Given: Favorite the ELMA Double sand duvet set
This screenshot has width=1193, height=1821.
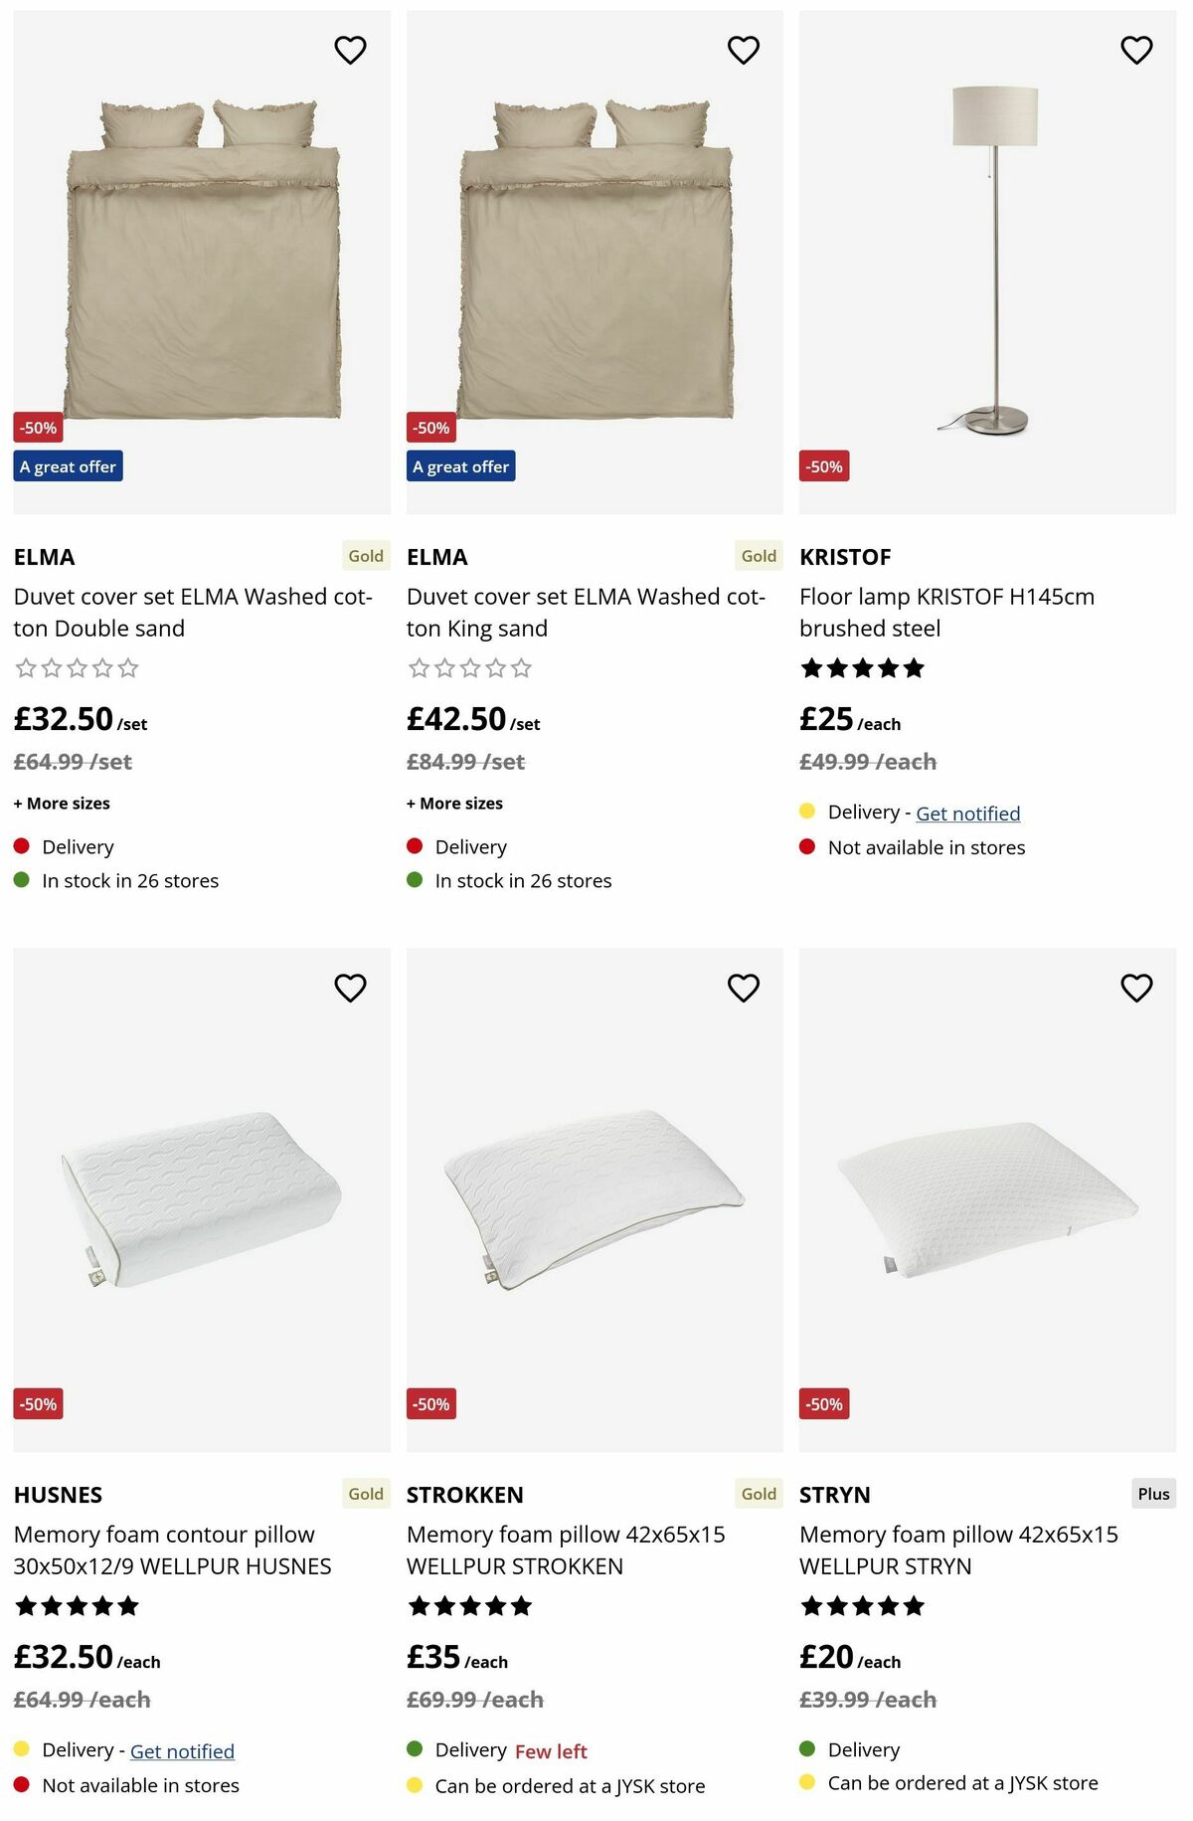Looking at the screenshot, I should (350, 50).
